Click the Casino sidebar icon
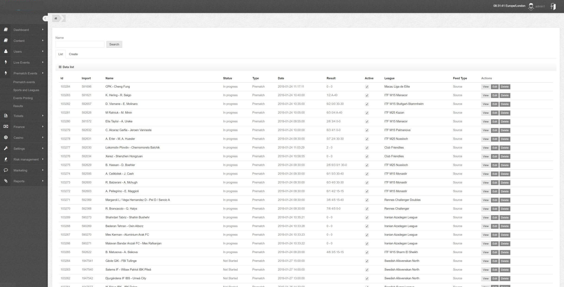This screenshot has width=564, height=287. pos(6,137)
